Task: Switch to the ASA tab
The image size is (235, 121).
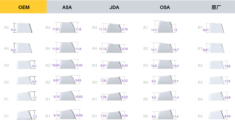Action: pyautogui.click(x=67, y=7)
